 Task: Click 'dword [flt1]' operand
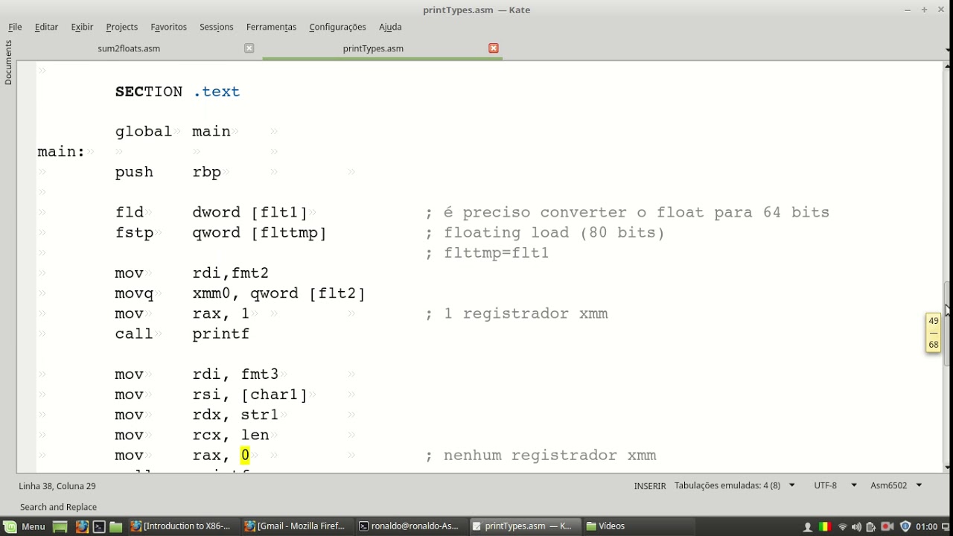click(x=250, y=213)
